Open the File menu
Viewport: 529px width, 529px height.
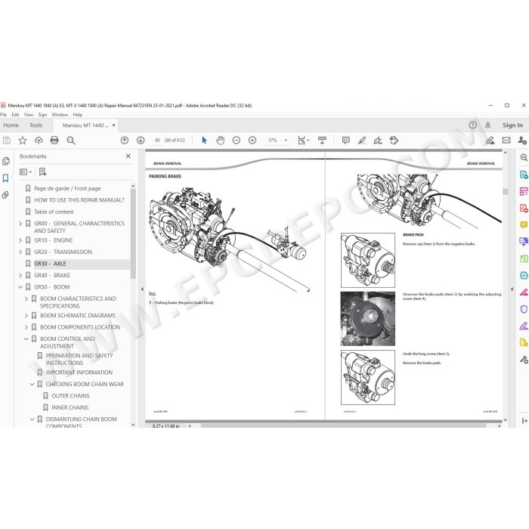3,115
